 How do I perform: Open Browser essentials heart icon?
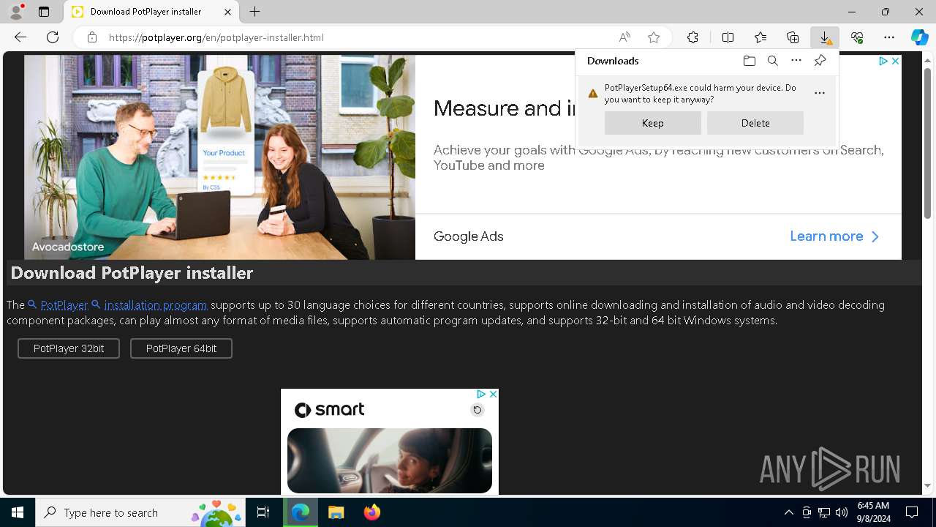857,37
